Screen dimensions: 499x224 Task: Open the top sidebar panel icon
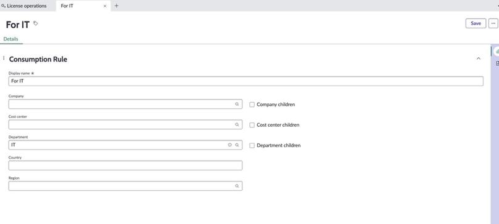(497, 51)
